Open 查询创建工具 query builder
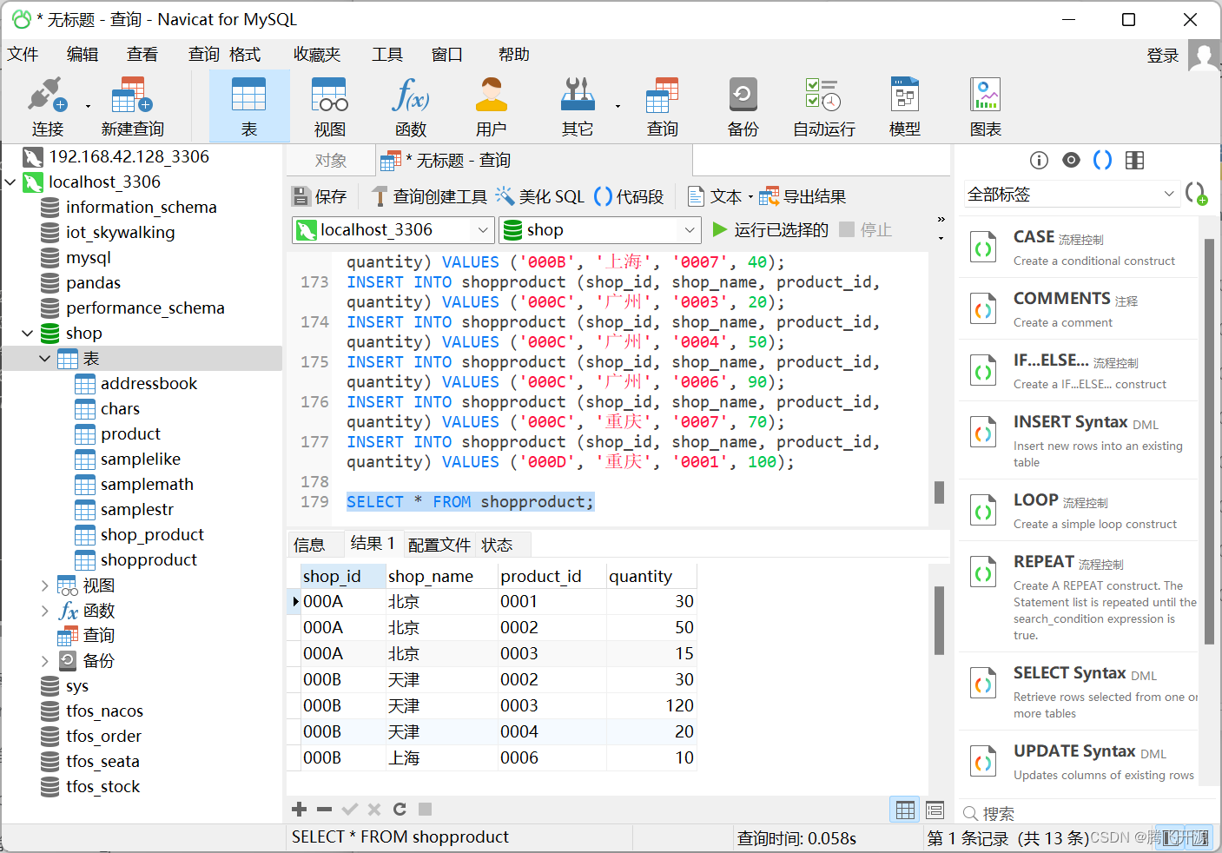The width and height of the screenshot is (1222, 853). pos(429,196)
